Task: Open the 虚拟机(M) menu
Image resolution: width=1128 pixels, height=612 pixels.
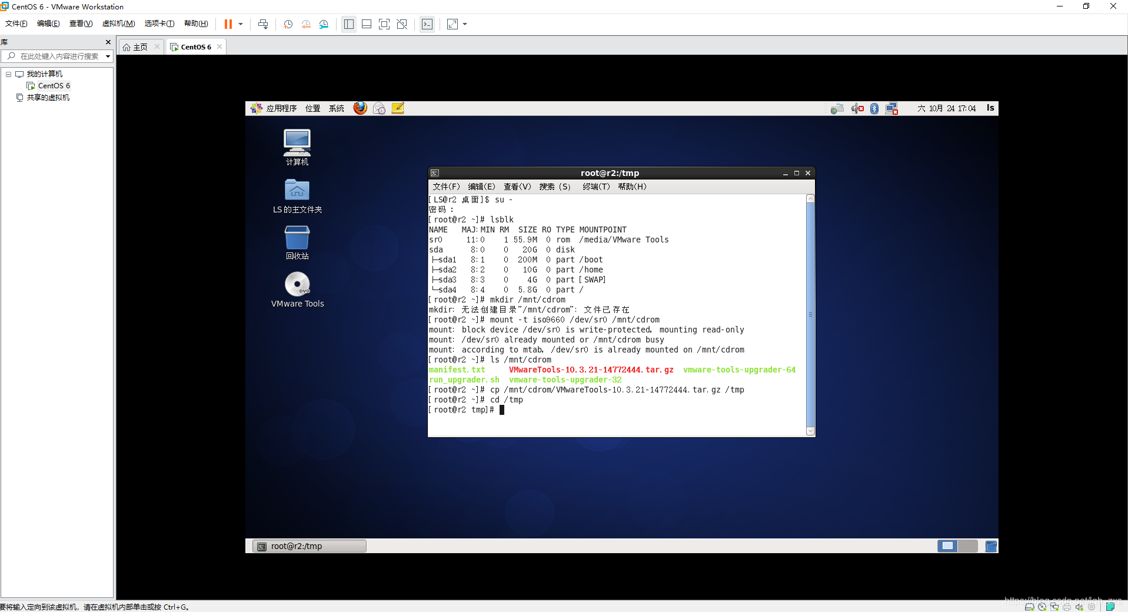Action: (x=118, y=24)
